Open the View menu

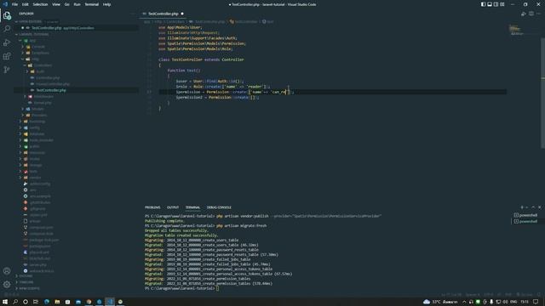pyautogui.click(x=56, y=4)
